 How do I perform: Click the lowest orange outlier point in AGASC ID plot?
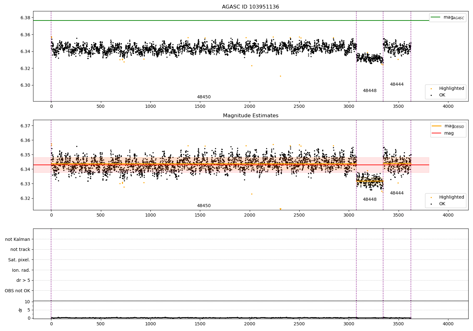point(280,76)
